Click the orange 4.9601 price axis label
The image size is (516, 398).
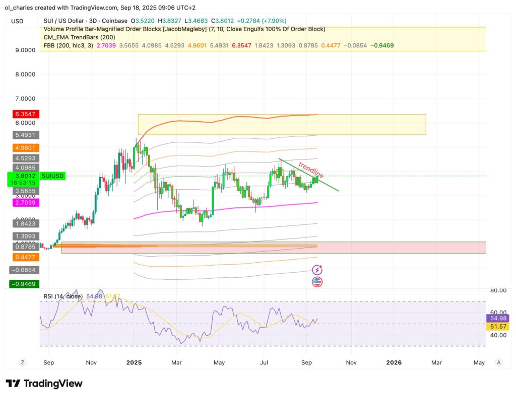[23, 148]
